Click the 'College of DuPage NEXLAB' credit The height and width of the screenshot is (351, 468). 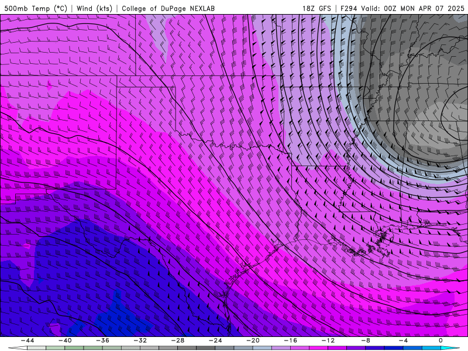(x=168, y=8)
